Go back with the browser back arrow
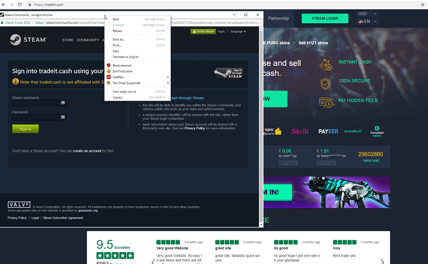The width and height of the screenshot is (428, 264). point(3,4)
